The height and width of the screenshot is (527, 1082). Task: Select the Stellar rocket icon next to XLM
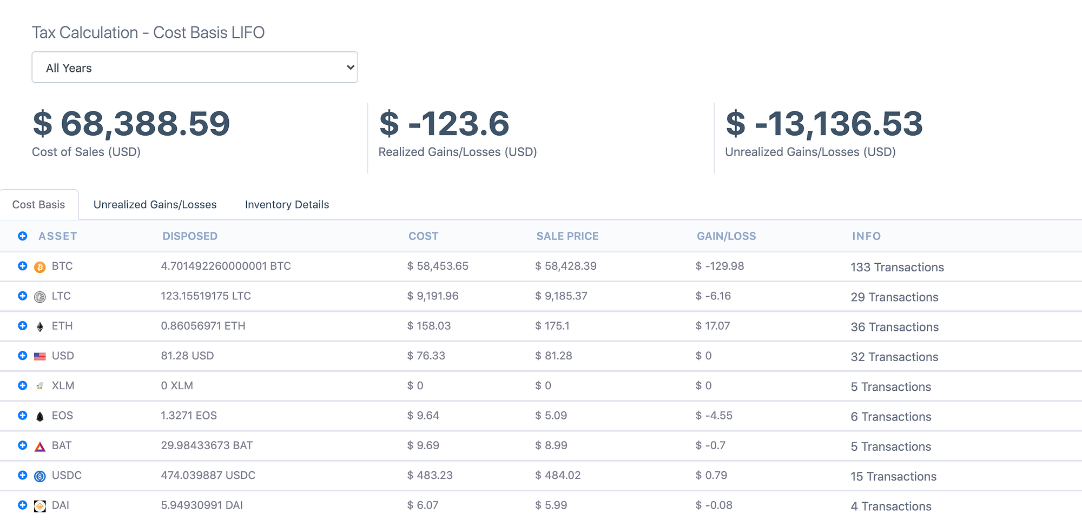point(39,385)
